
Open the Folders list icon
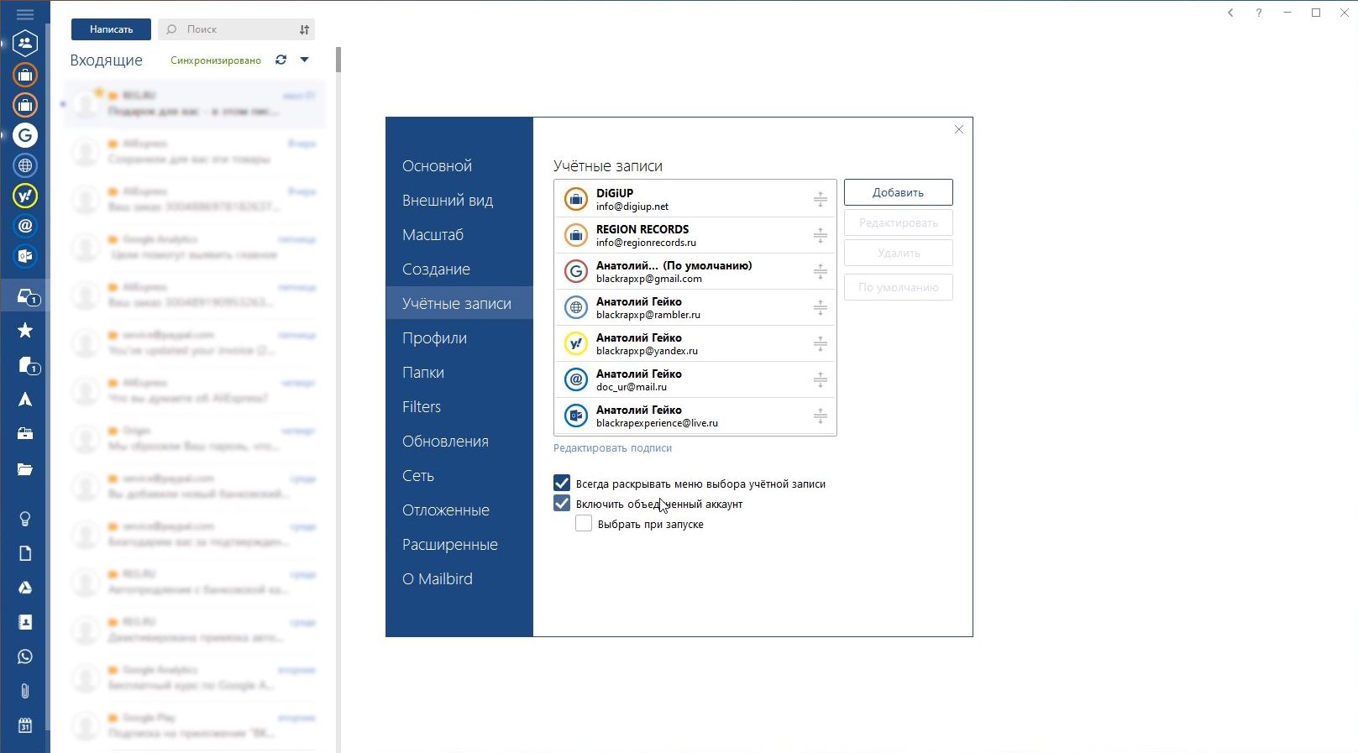point(25,469)
